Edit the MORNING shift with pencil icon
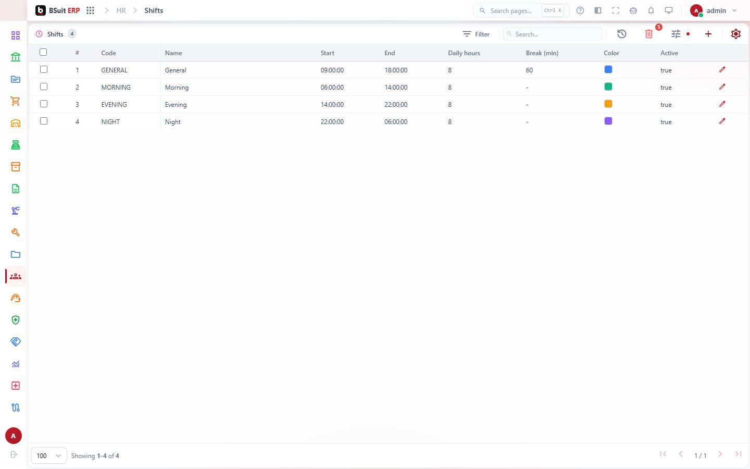Viewport: 750px width, 469px height. [722, 87]
